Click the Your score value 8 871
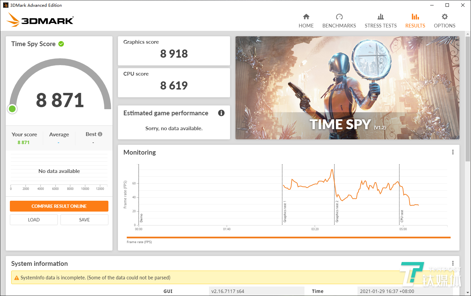 pyautogui.click(x=23, y=142)
